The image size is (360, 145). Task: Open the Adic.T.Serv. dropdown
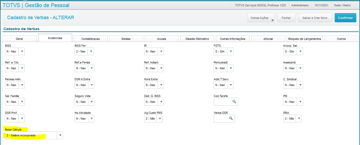point(230,85)
